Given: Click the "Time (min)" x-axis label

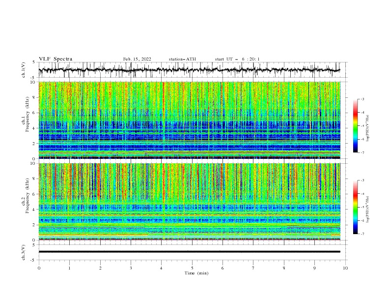Looking at the screenshot, I should 196,273.
